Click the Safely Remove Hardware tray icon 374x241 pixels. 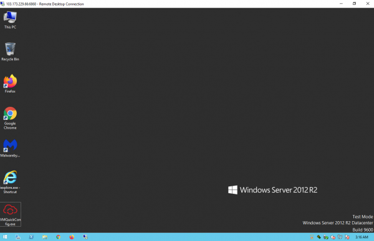[326, 237]
